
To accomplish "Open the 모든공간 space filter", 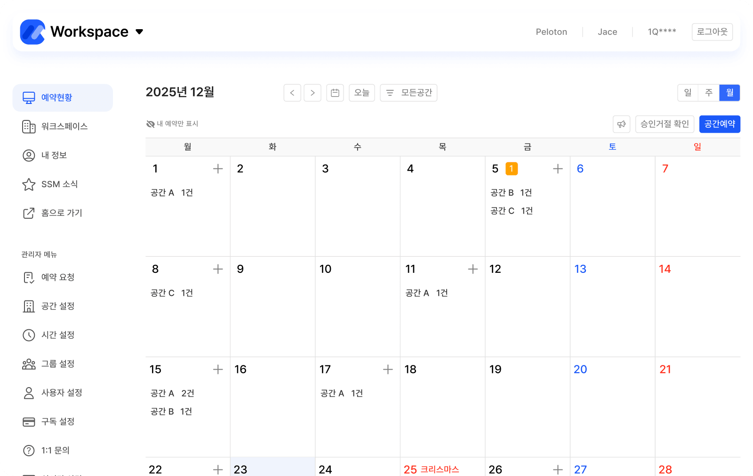I will click(x=408, y=92).
